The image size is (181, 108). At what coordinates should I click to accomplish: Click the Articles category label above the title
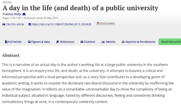(7, 2)
